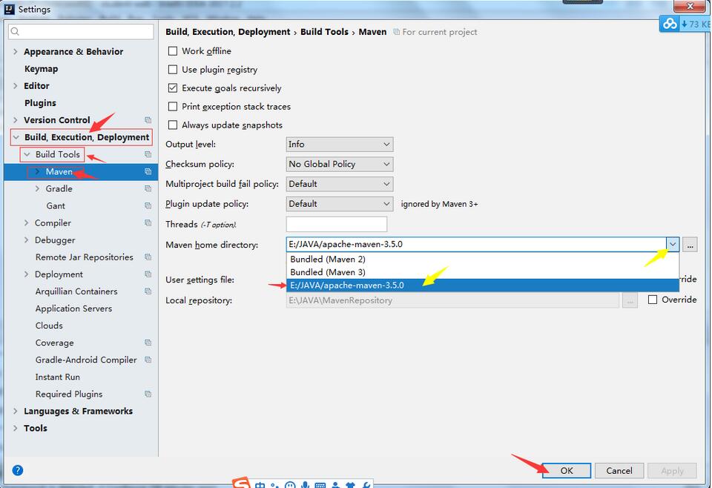Enable Print exception stack traces

(x=173, y=106)
